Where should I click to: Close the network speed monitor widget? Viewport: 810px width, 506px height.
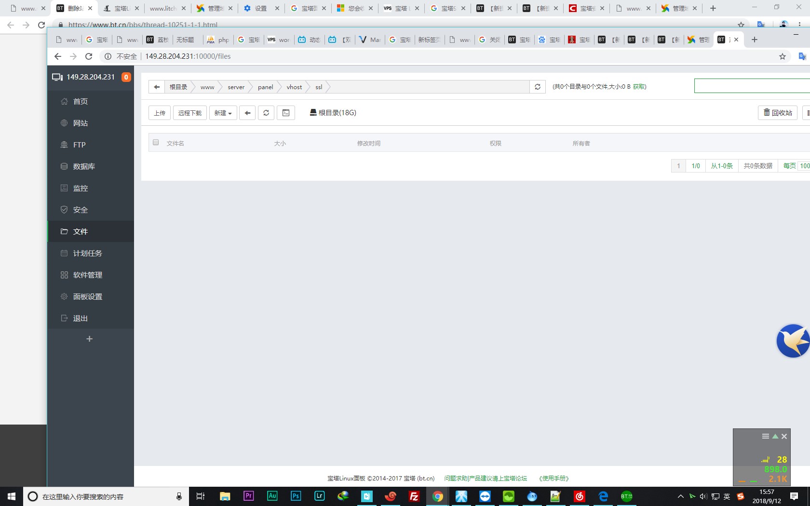(x=784, y=436)
